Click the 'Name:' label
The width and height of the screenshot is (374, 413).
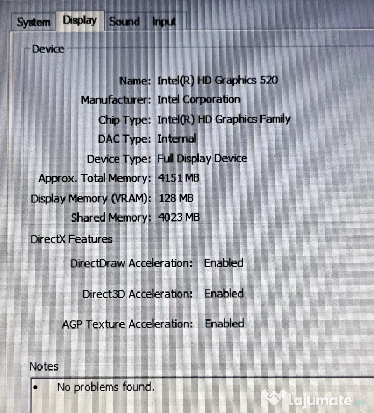click(135, 81)
